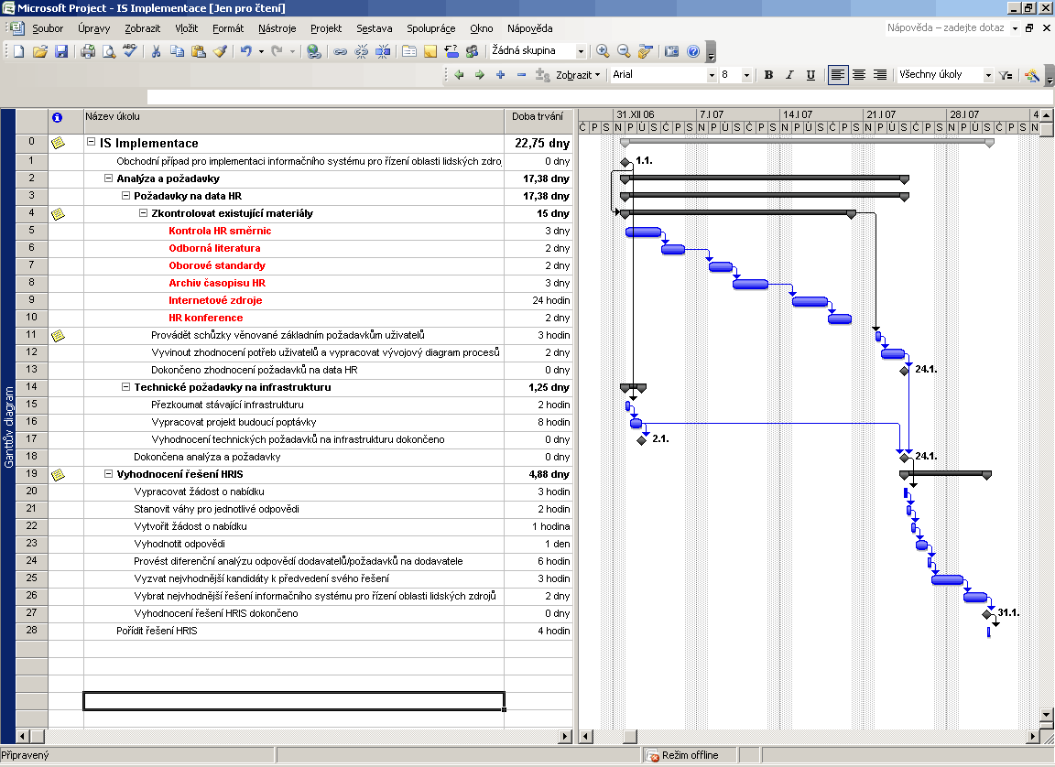
Task: Collapse the Vyhodnocení řešení HRIS group
Action: (108, 474)
